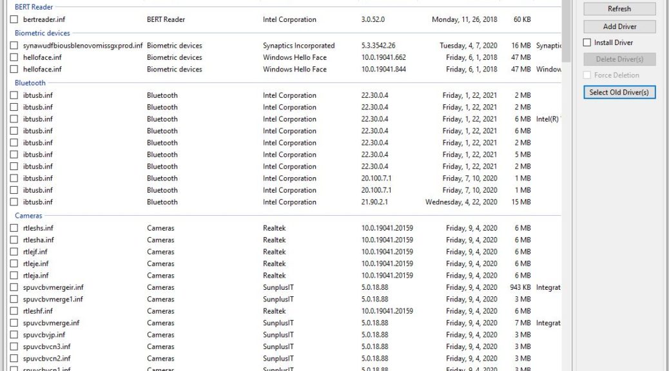
Task: Click the version 10.0.19041.844 cell
Action: tap(383, 69)
